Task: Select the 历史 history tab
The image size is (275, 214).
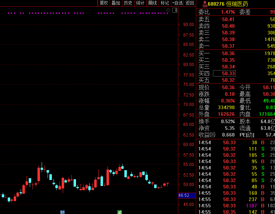Action: pos(128,3)
